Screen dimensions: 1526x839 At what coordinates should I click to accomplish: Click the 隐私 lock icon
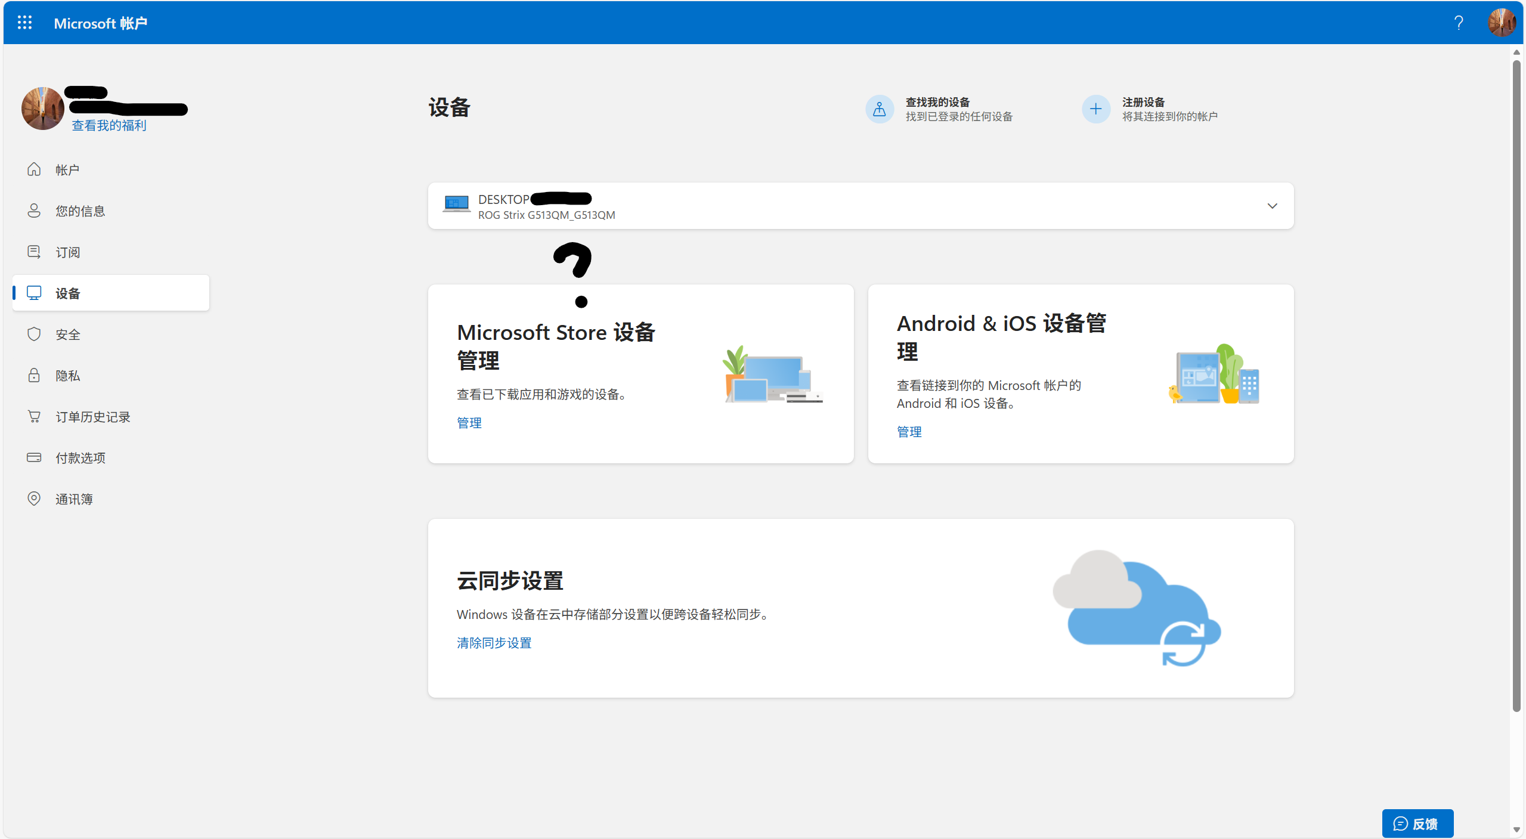34,375
